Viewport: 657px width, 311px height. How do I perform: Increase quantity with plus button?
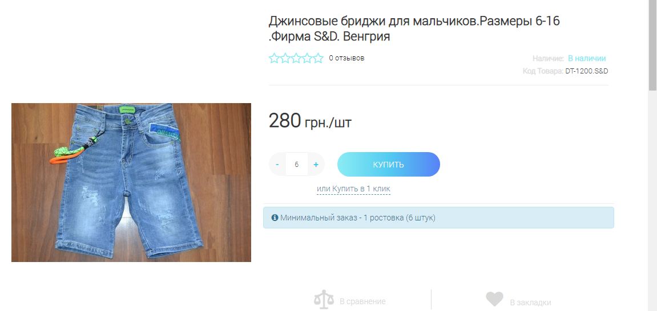pyautogui.click(x=316, y=164)
